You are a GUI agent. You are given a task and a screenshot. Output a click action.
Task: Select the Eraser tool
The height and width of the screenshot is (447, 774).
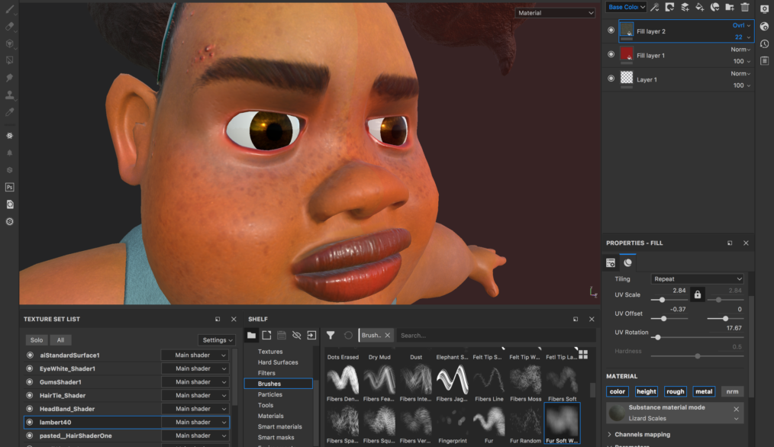coord(9,26)
